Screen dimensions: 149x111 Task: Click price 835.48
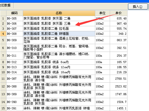tap(119, 18)
